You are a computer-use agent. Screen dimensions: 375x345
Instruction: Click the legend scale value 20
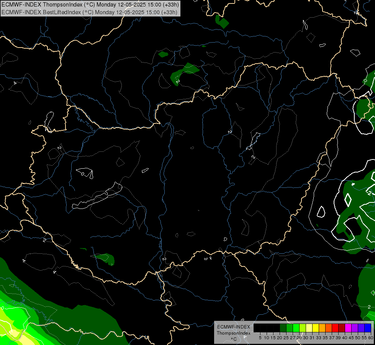coord(280,338)
